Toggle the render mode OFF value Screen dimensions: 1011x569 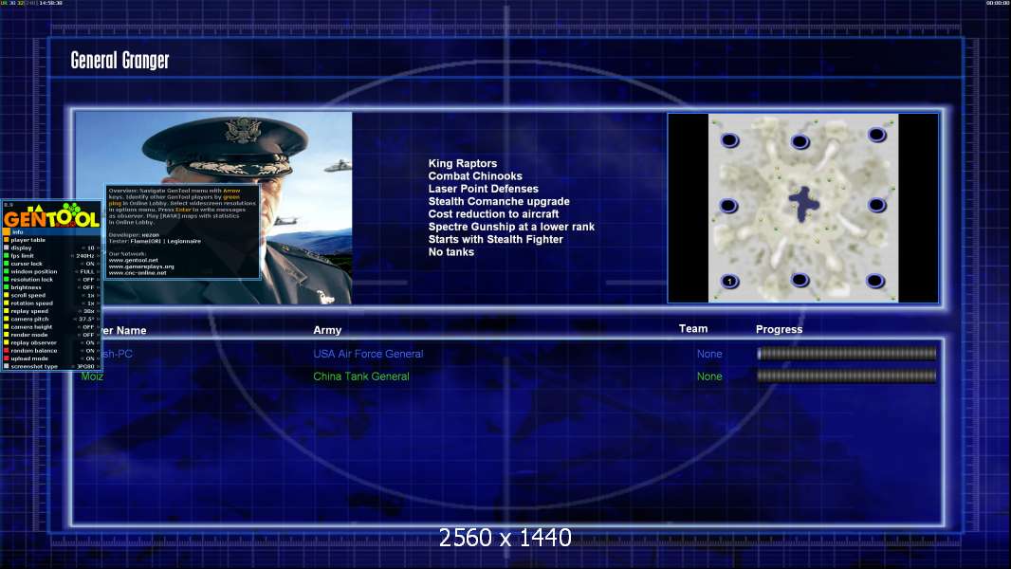click(x=88, y=335)
